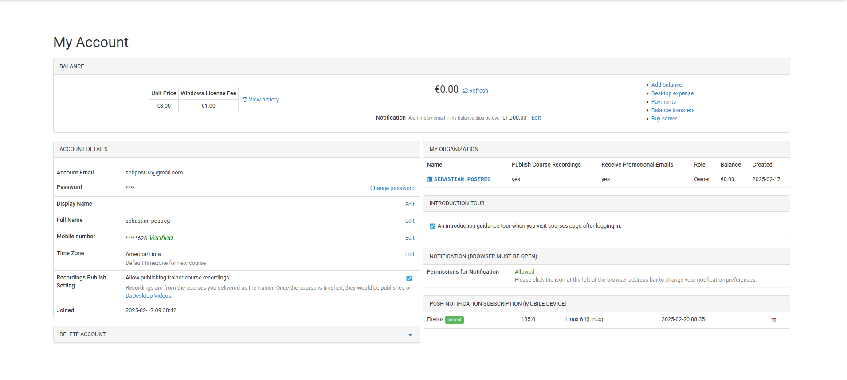
Task: Select the Buy server link
Action: pyautogui.click(x=664, y=119)
